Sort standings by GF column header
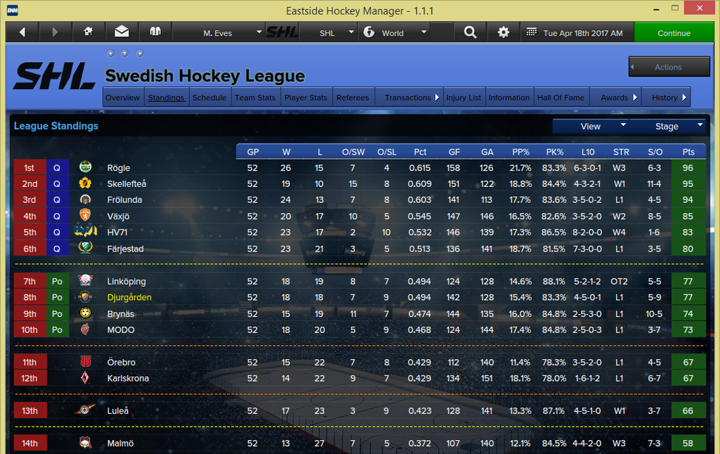 [454, 152]
